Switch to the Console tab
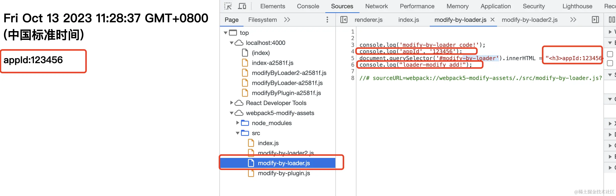Image resolution: width=616 pixels, height=196 pixels. (308, 6)
